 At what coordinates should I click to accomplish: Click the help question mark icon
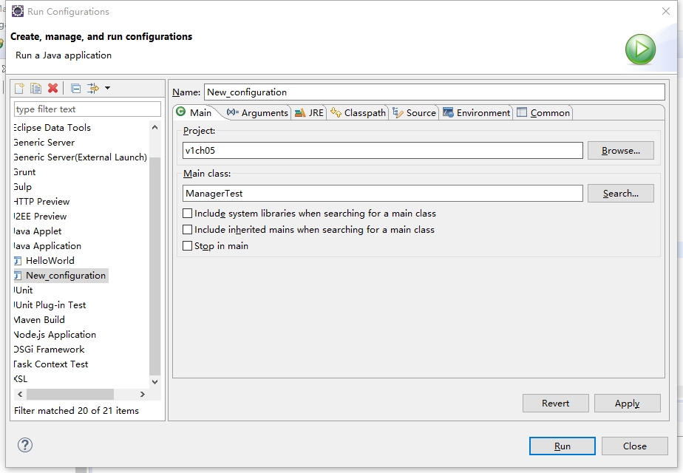(x=25, y=445)
